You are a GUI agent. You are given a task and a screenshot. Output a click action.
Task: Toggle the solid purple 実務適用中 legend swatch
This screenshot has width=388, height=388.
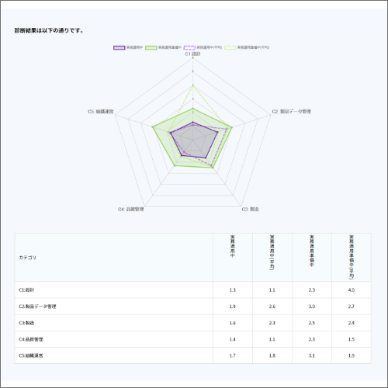point(120,47)
